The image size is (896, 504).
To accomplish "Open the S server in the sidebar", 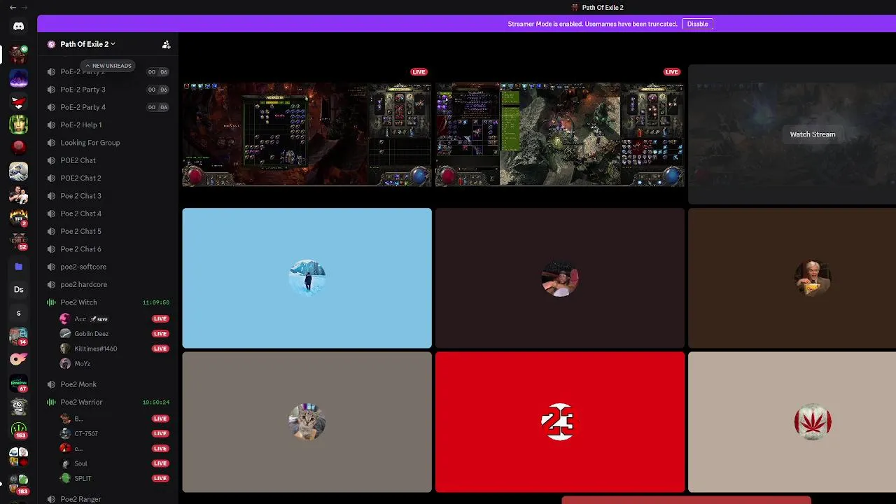I will click(x=19, y=313).
